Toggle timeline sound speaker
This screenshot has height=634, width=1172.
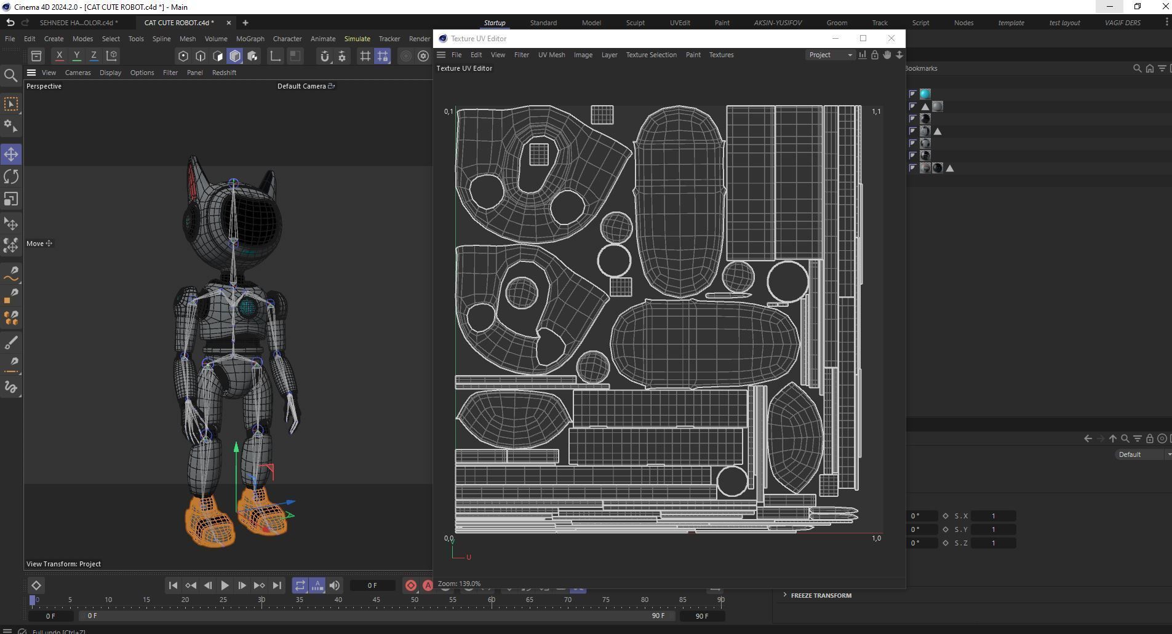coord(334,585)
